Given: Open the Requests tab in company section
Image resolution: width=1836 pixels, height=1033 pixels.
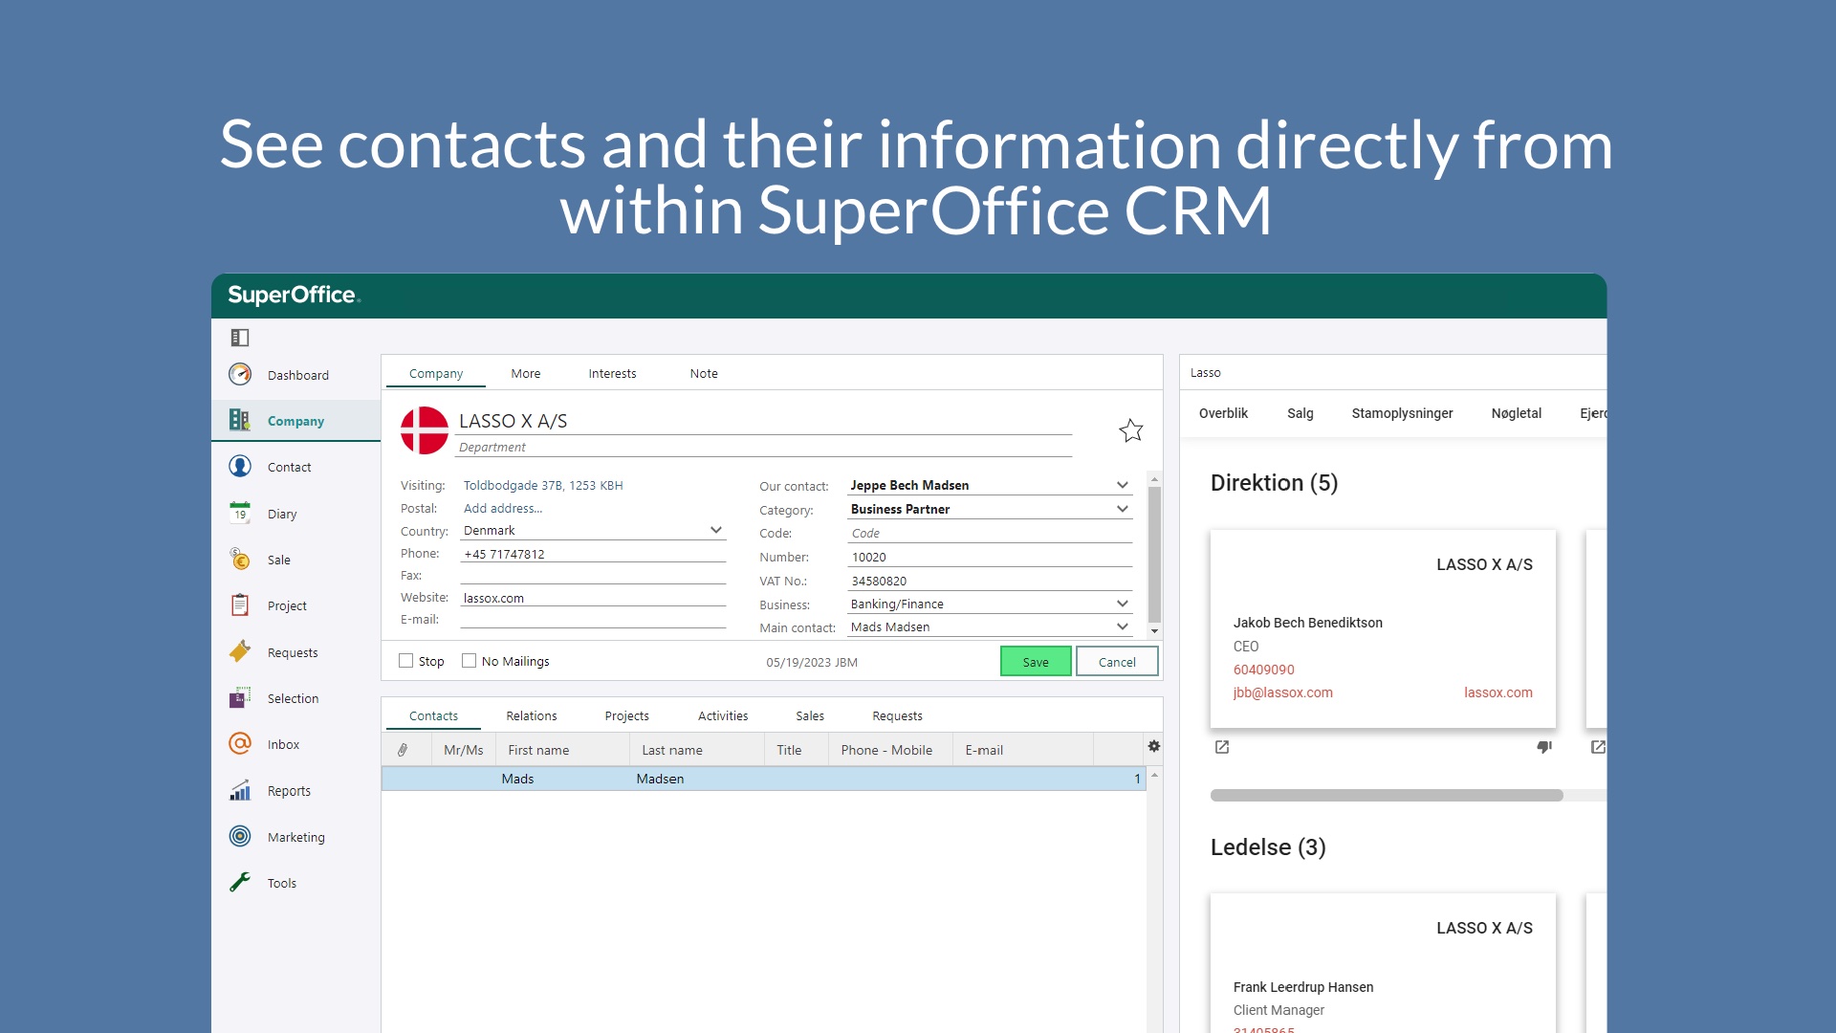Looking at the screenshot, I should pyautogui.click(x=897, y=715).
